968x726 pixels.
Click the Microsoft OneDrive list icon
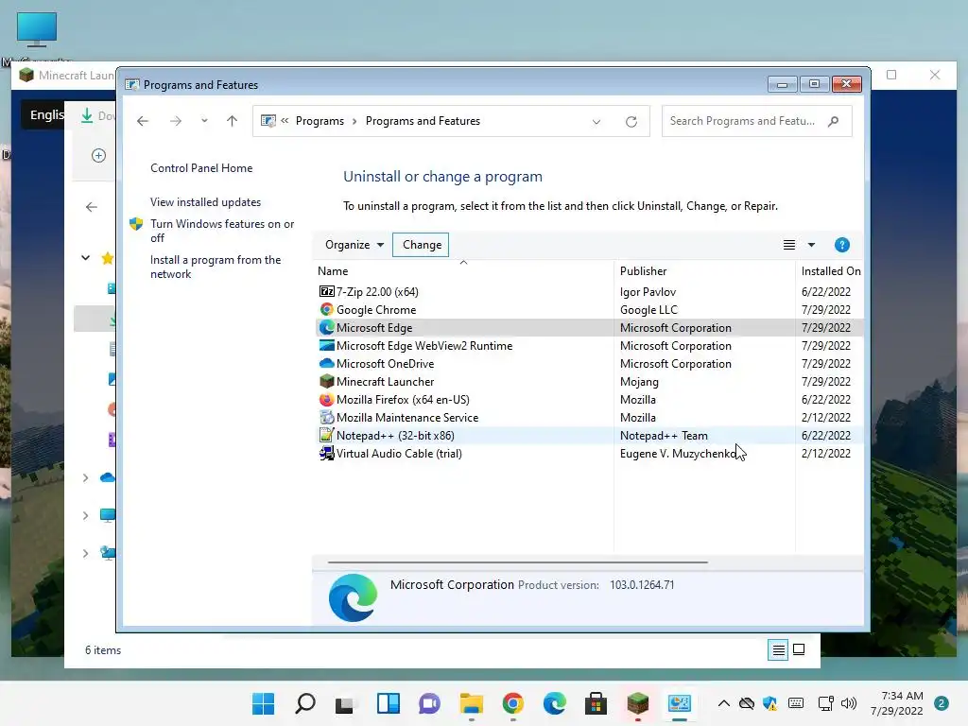326,364
